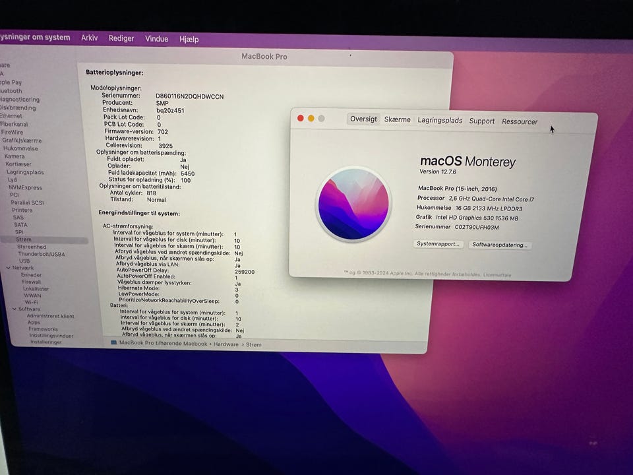The image size is (633, 475).
Task: Select Wi-Fi under Netværk
Action: coord(31,302)
